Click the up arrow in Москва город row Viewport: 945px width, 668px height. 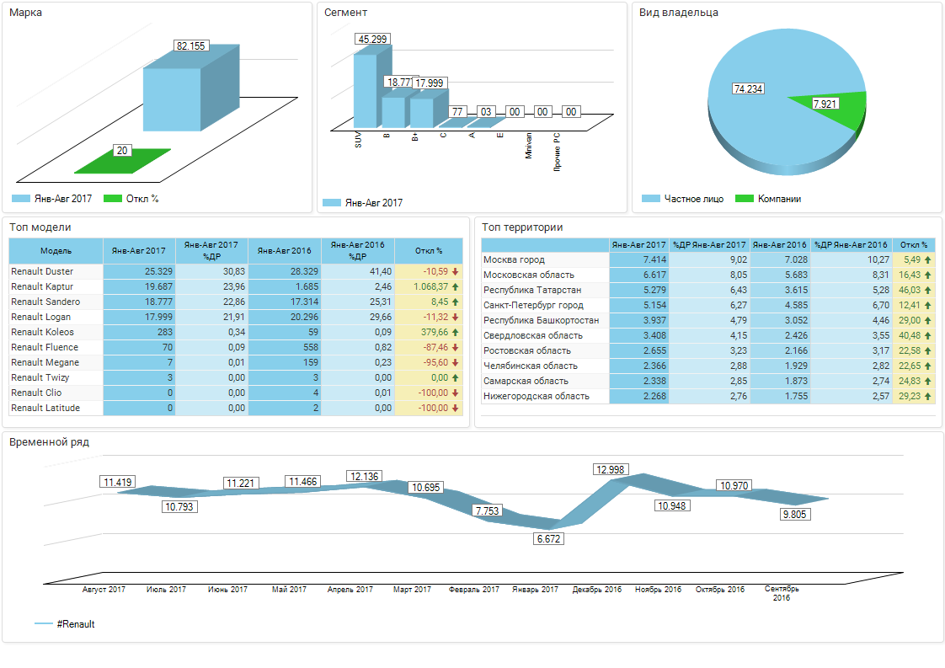pos(928,259)
